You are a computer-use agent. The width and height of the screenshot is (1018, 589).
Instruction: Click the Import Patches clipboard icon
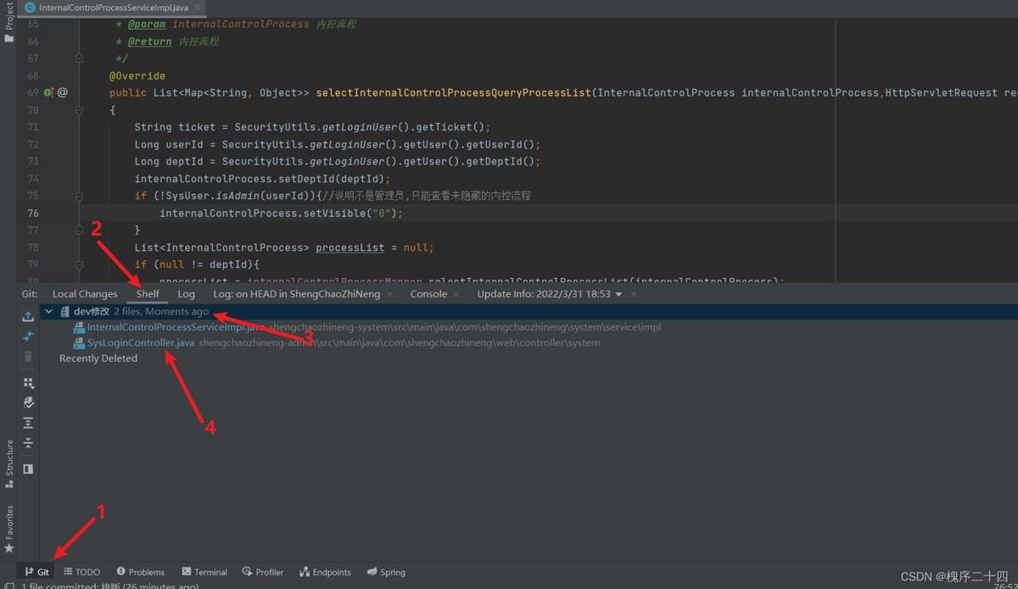coord(28,403)
